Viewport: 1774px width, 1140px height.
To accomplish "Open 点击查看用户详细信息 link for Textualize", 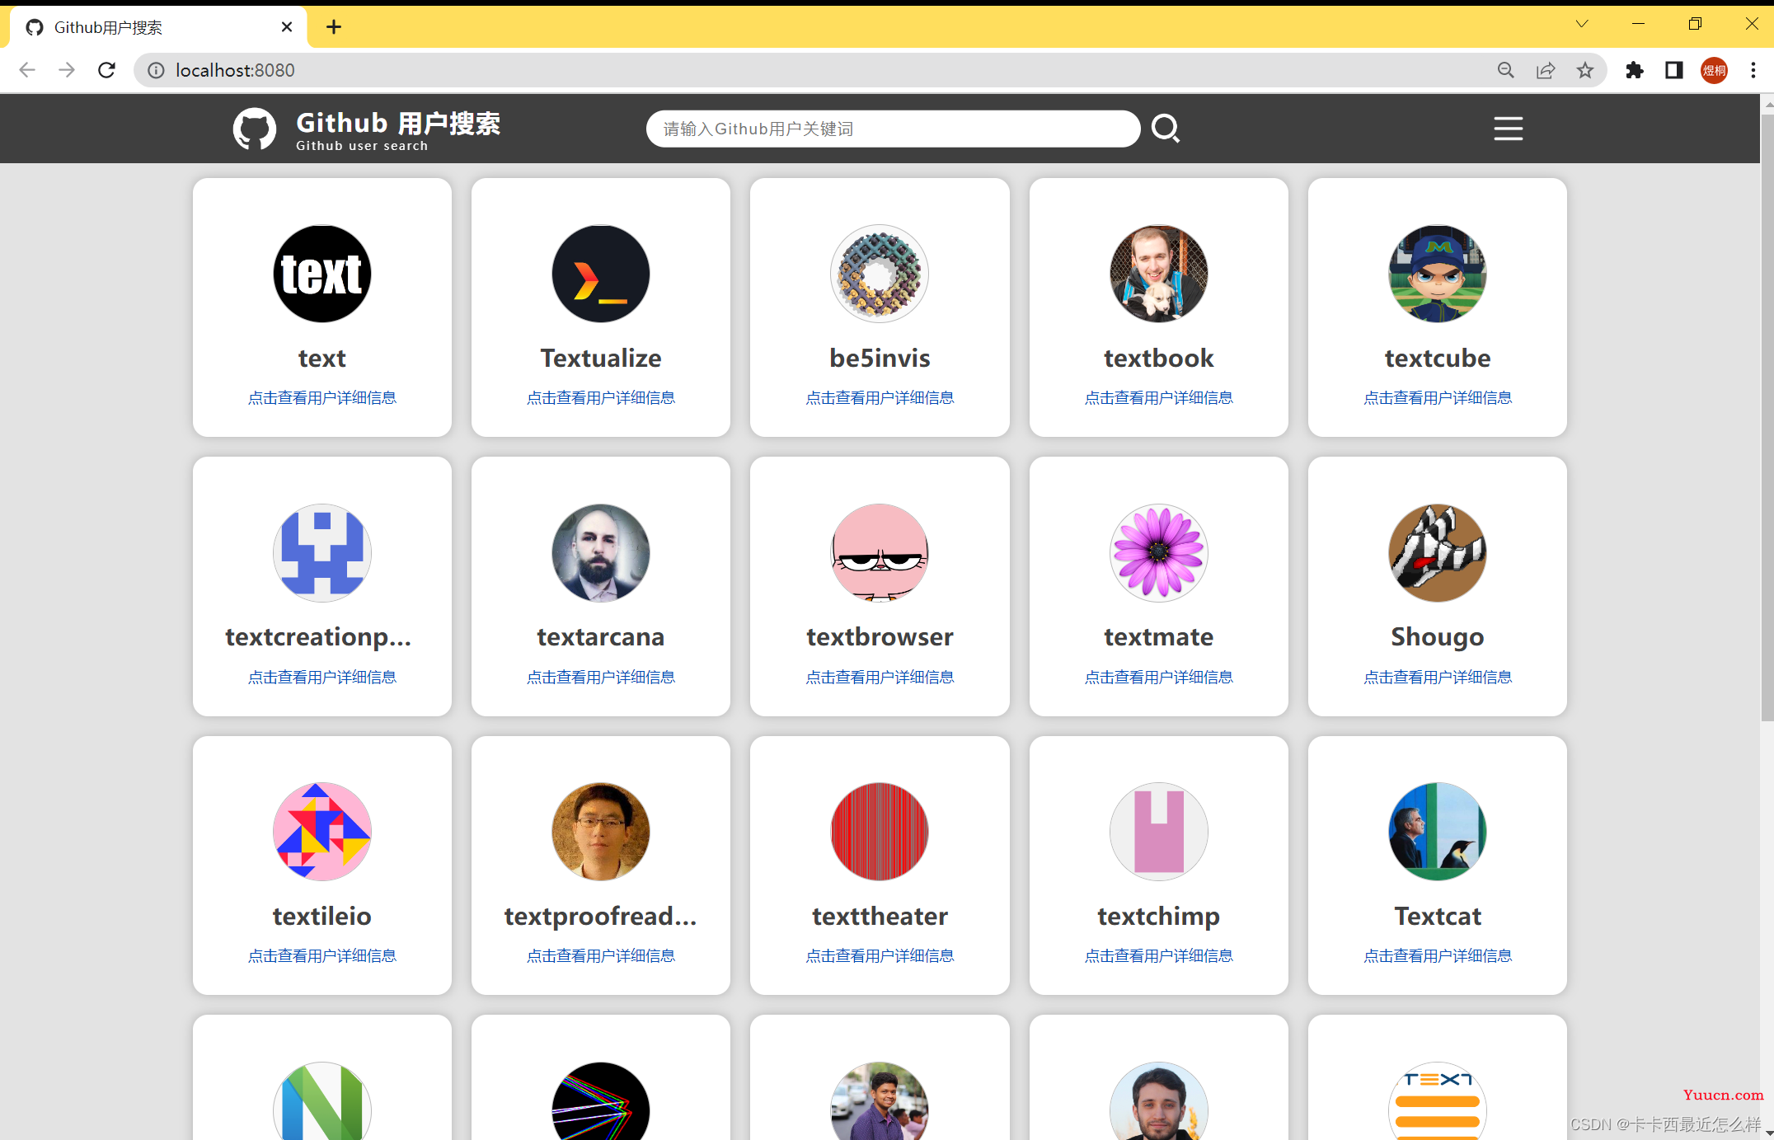I will pyautogui.click(x=600, y=397).
